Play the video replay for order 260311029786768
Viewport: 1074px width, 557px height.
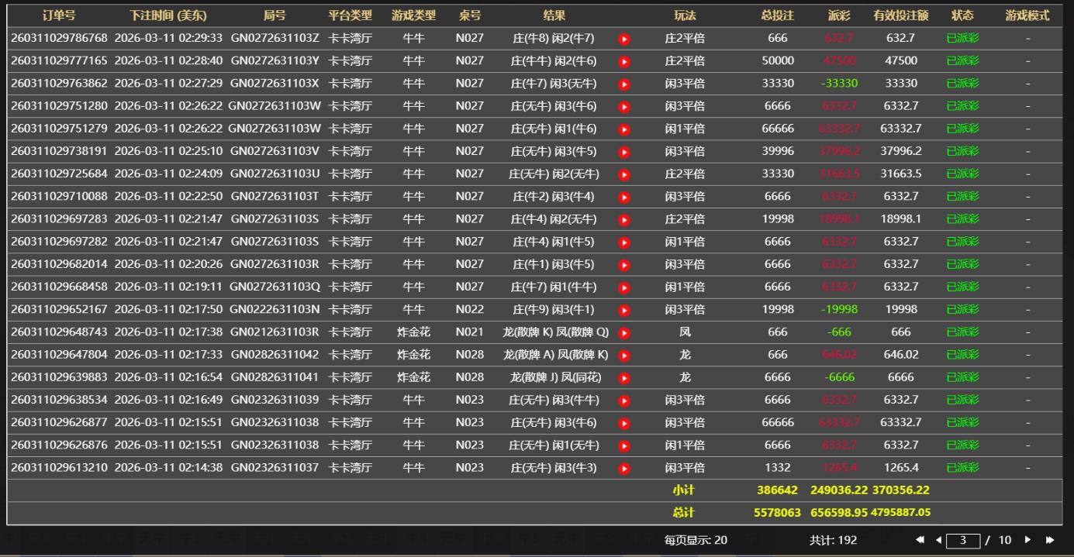pos(624,39)
